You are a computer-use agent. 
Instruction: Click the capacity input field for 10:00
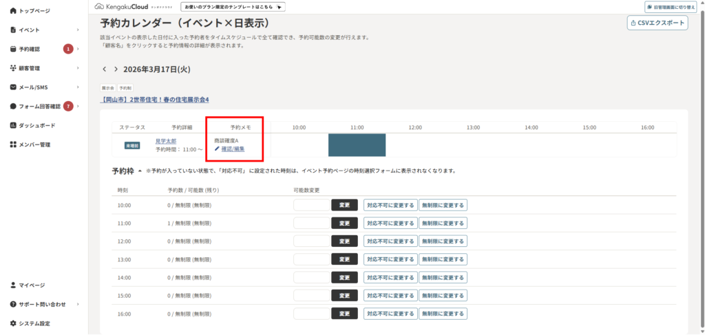pos(312,205)
